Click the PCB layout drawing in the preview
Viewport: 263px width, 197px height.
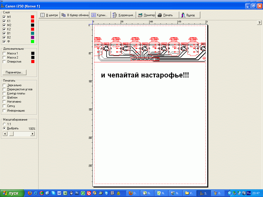[150, 50]
